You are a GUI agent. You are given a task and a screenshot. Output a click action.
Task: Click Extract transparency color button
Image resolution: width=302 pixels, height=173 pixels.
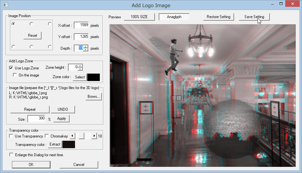[55, 144]
